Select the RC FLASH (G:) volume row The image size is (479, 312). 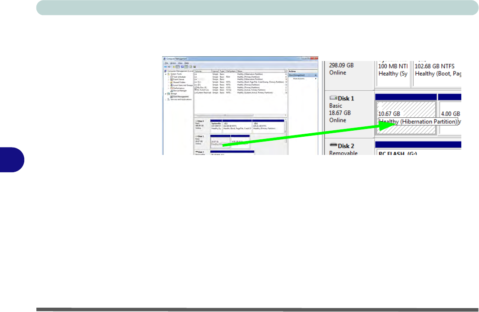pos(241,90)
